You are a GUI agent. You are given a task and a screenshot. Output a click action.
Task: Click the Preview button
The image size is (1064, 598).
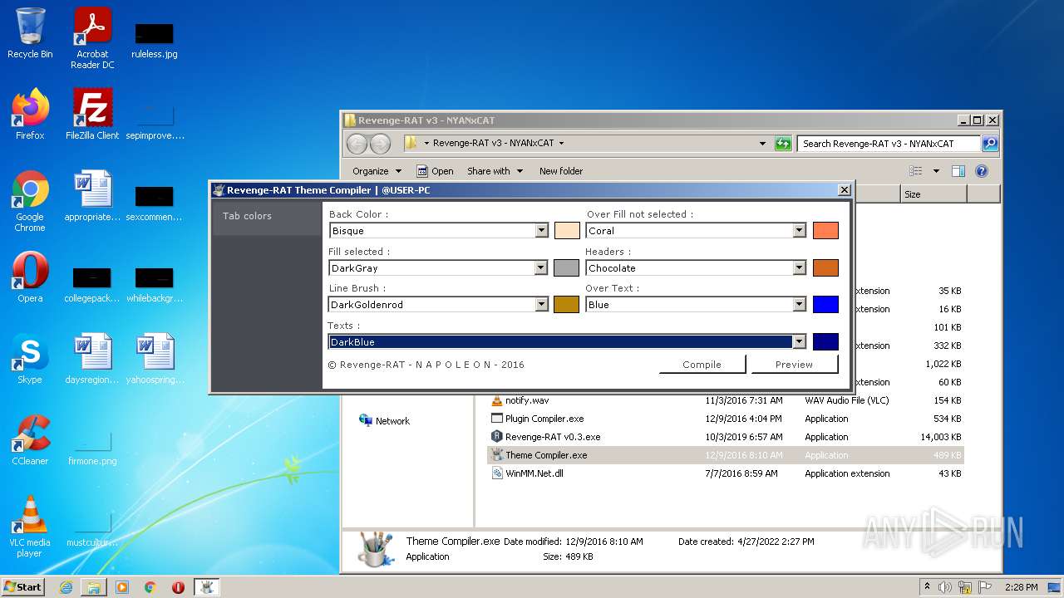tap(794, 365)
